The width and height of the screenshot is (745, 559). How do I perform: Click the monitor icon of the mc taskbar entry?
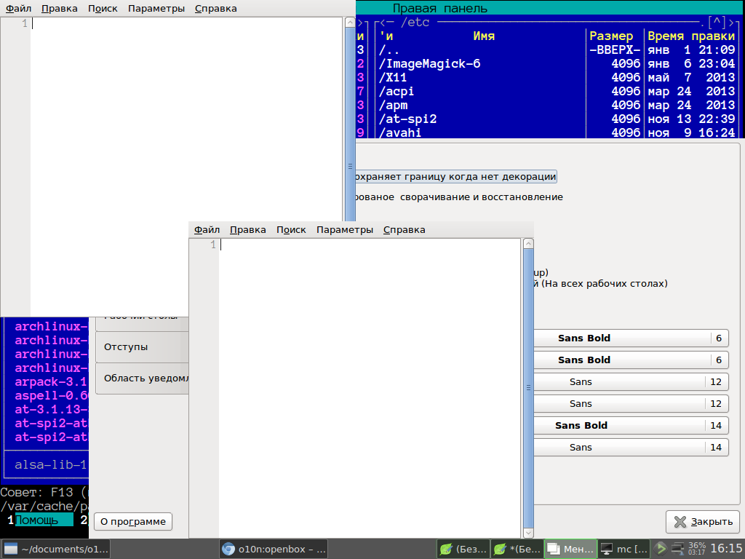(x=607, y=549)
